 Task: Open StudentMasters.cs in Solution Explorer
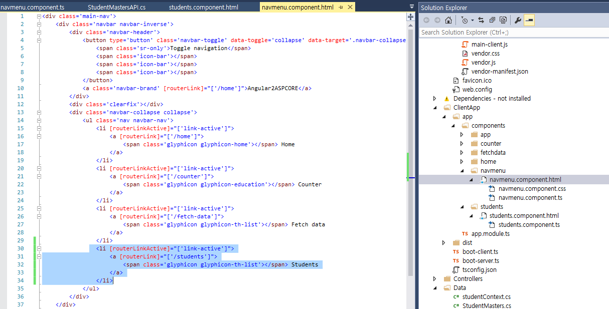coord(487,306)
